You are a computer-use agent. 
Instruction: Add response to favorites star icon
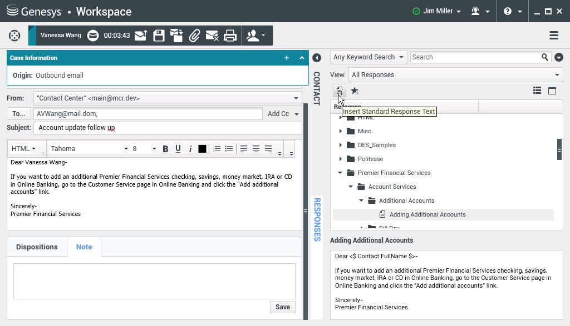click(355, 91)
